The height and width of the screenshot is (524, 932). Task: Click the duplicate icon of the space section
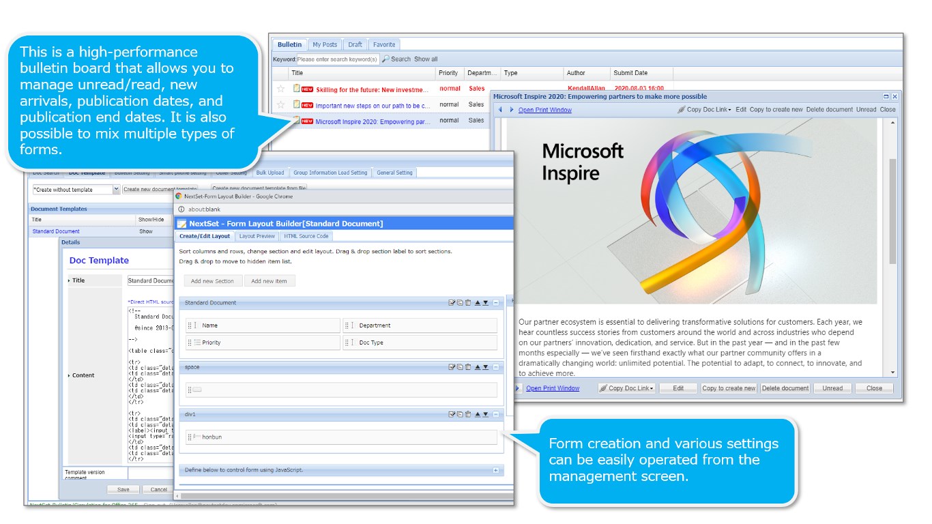click(460, 367)
